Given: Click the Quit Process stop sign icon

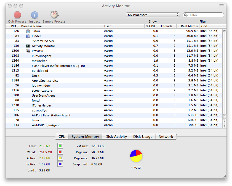Looking at the screenshot, I should pos(17,15).
